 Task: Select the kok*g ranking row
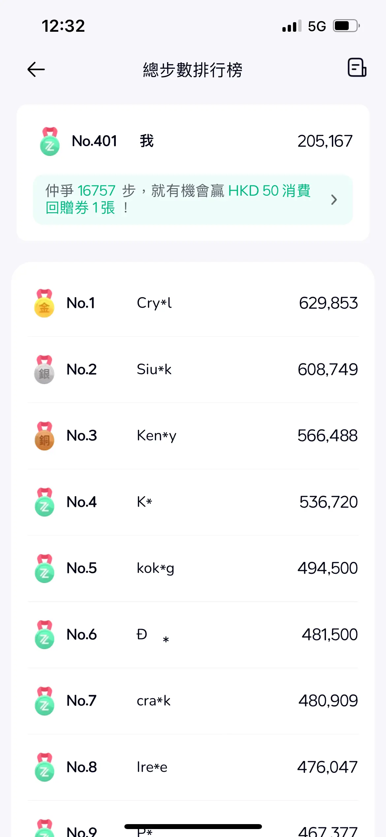(193, 568)
